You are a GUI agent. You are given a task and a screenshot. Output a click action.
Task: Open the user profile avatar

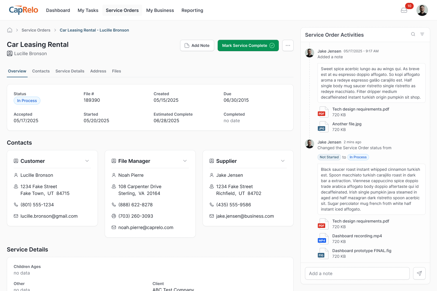click(x=422, y=11)
